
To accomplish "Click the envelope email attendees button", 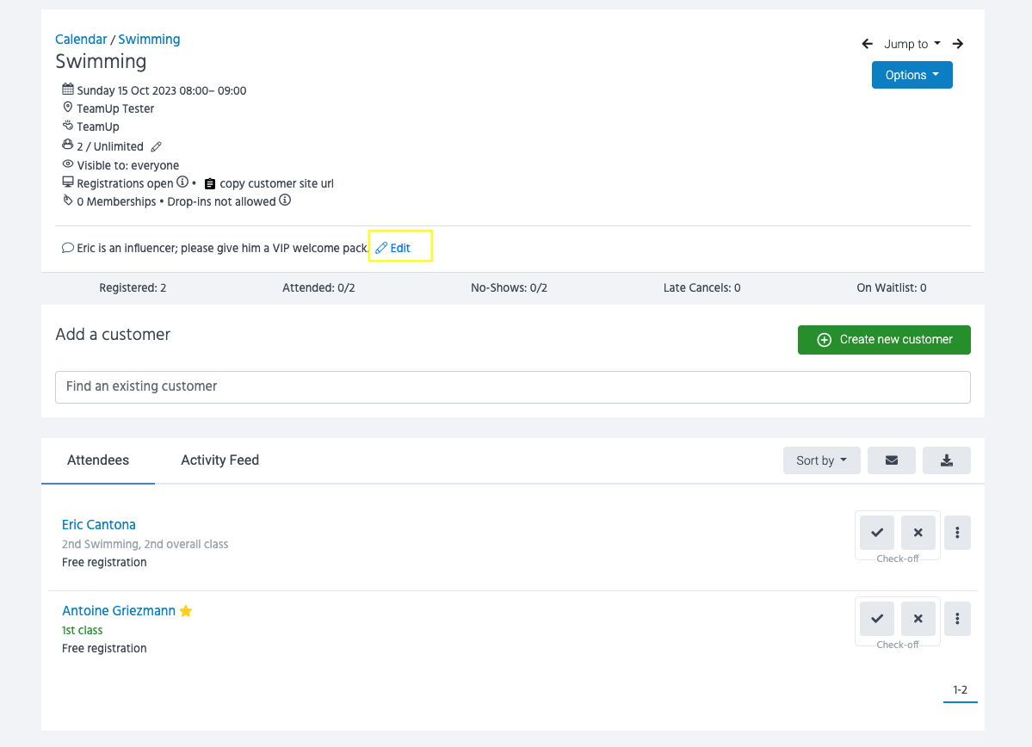I will pos(891,460).
